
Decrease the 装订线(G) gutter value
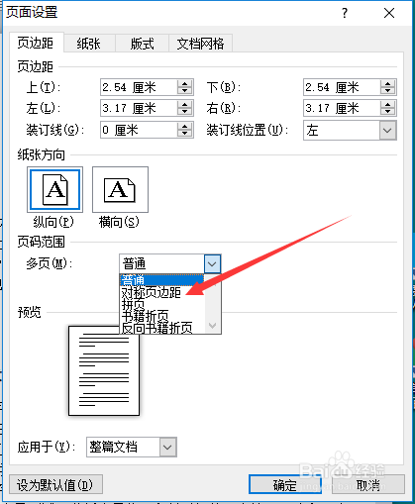(185, 134)
